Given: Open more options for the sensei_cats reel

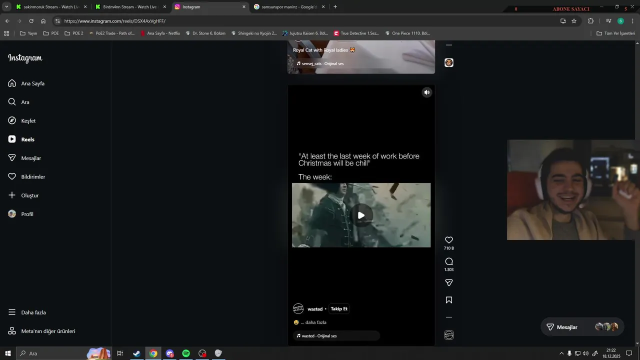Looking at the screenshot, I should point(449,45).
